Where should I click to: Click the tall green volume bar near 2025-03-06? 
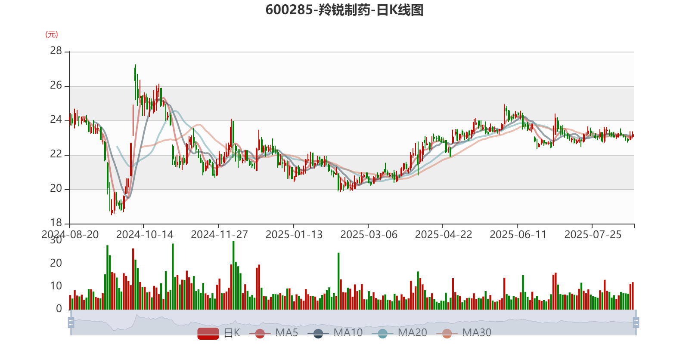click(x=338, y=281)
